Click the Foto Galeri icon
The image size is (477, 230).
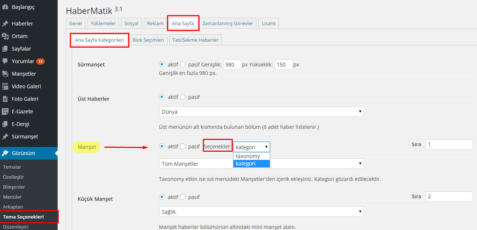(5, 99)
